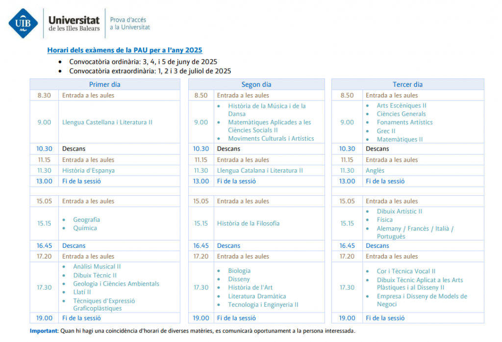Click the bold Important note label
This screenshot has height=342, width=502.
(x=44, y=331)
